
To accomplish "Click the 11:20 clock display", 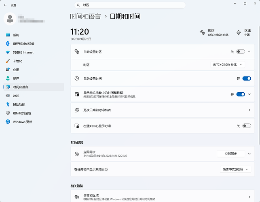I will (80, 32).
